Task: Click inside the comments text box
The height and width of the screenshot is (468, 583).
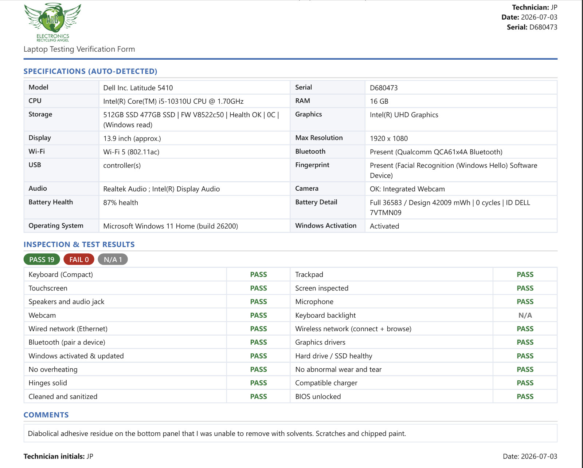Action: (290, 433)
